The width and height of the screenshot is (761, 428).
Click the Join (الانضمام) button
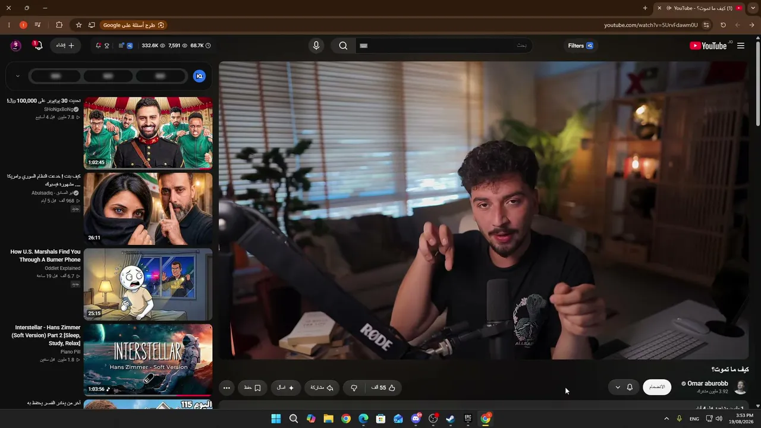[657, 387]
